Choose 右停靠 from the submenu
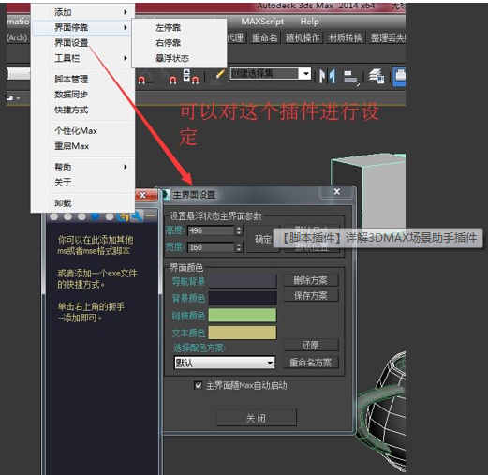 169,43
